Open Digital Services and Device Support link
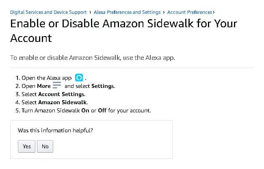This screenshot has height=169, width=264. point(48,12)
